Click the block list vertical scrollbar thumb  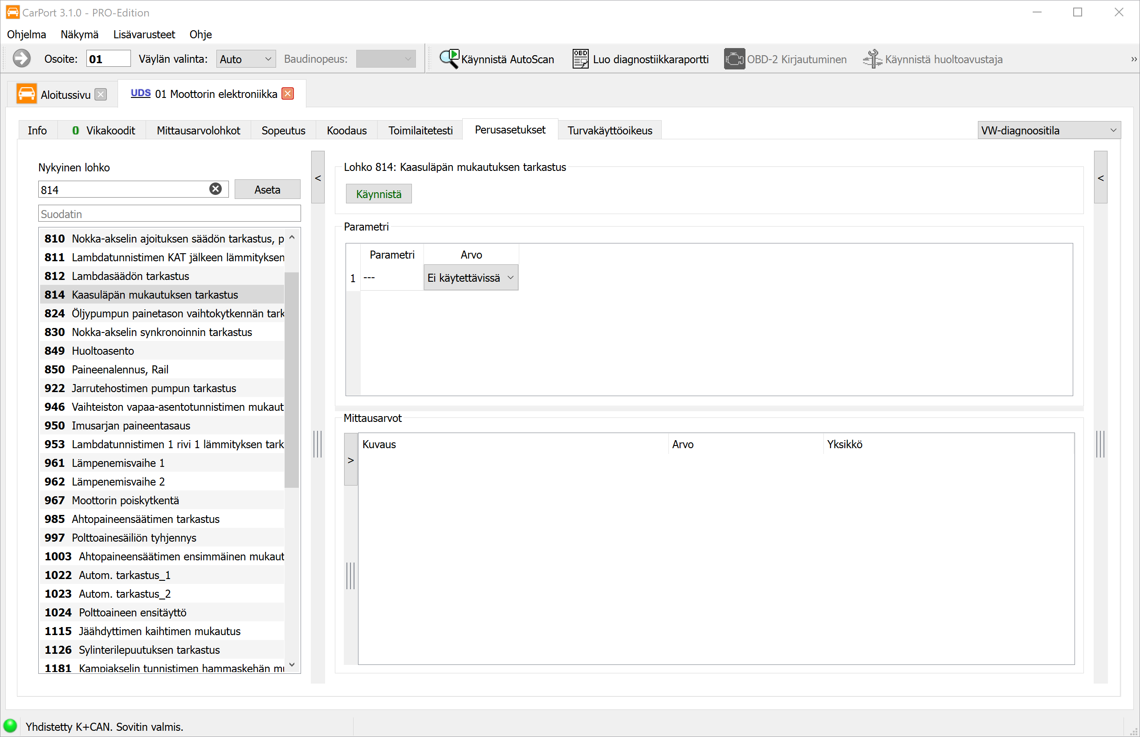click(x=291, y=380)
